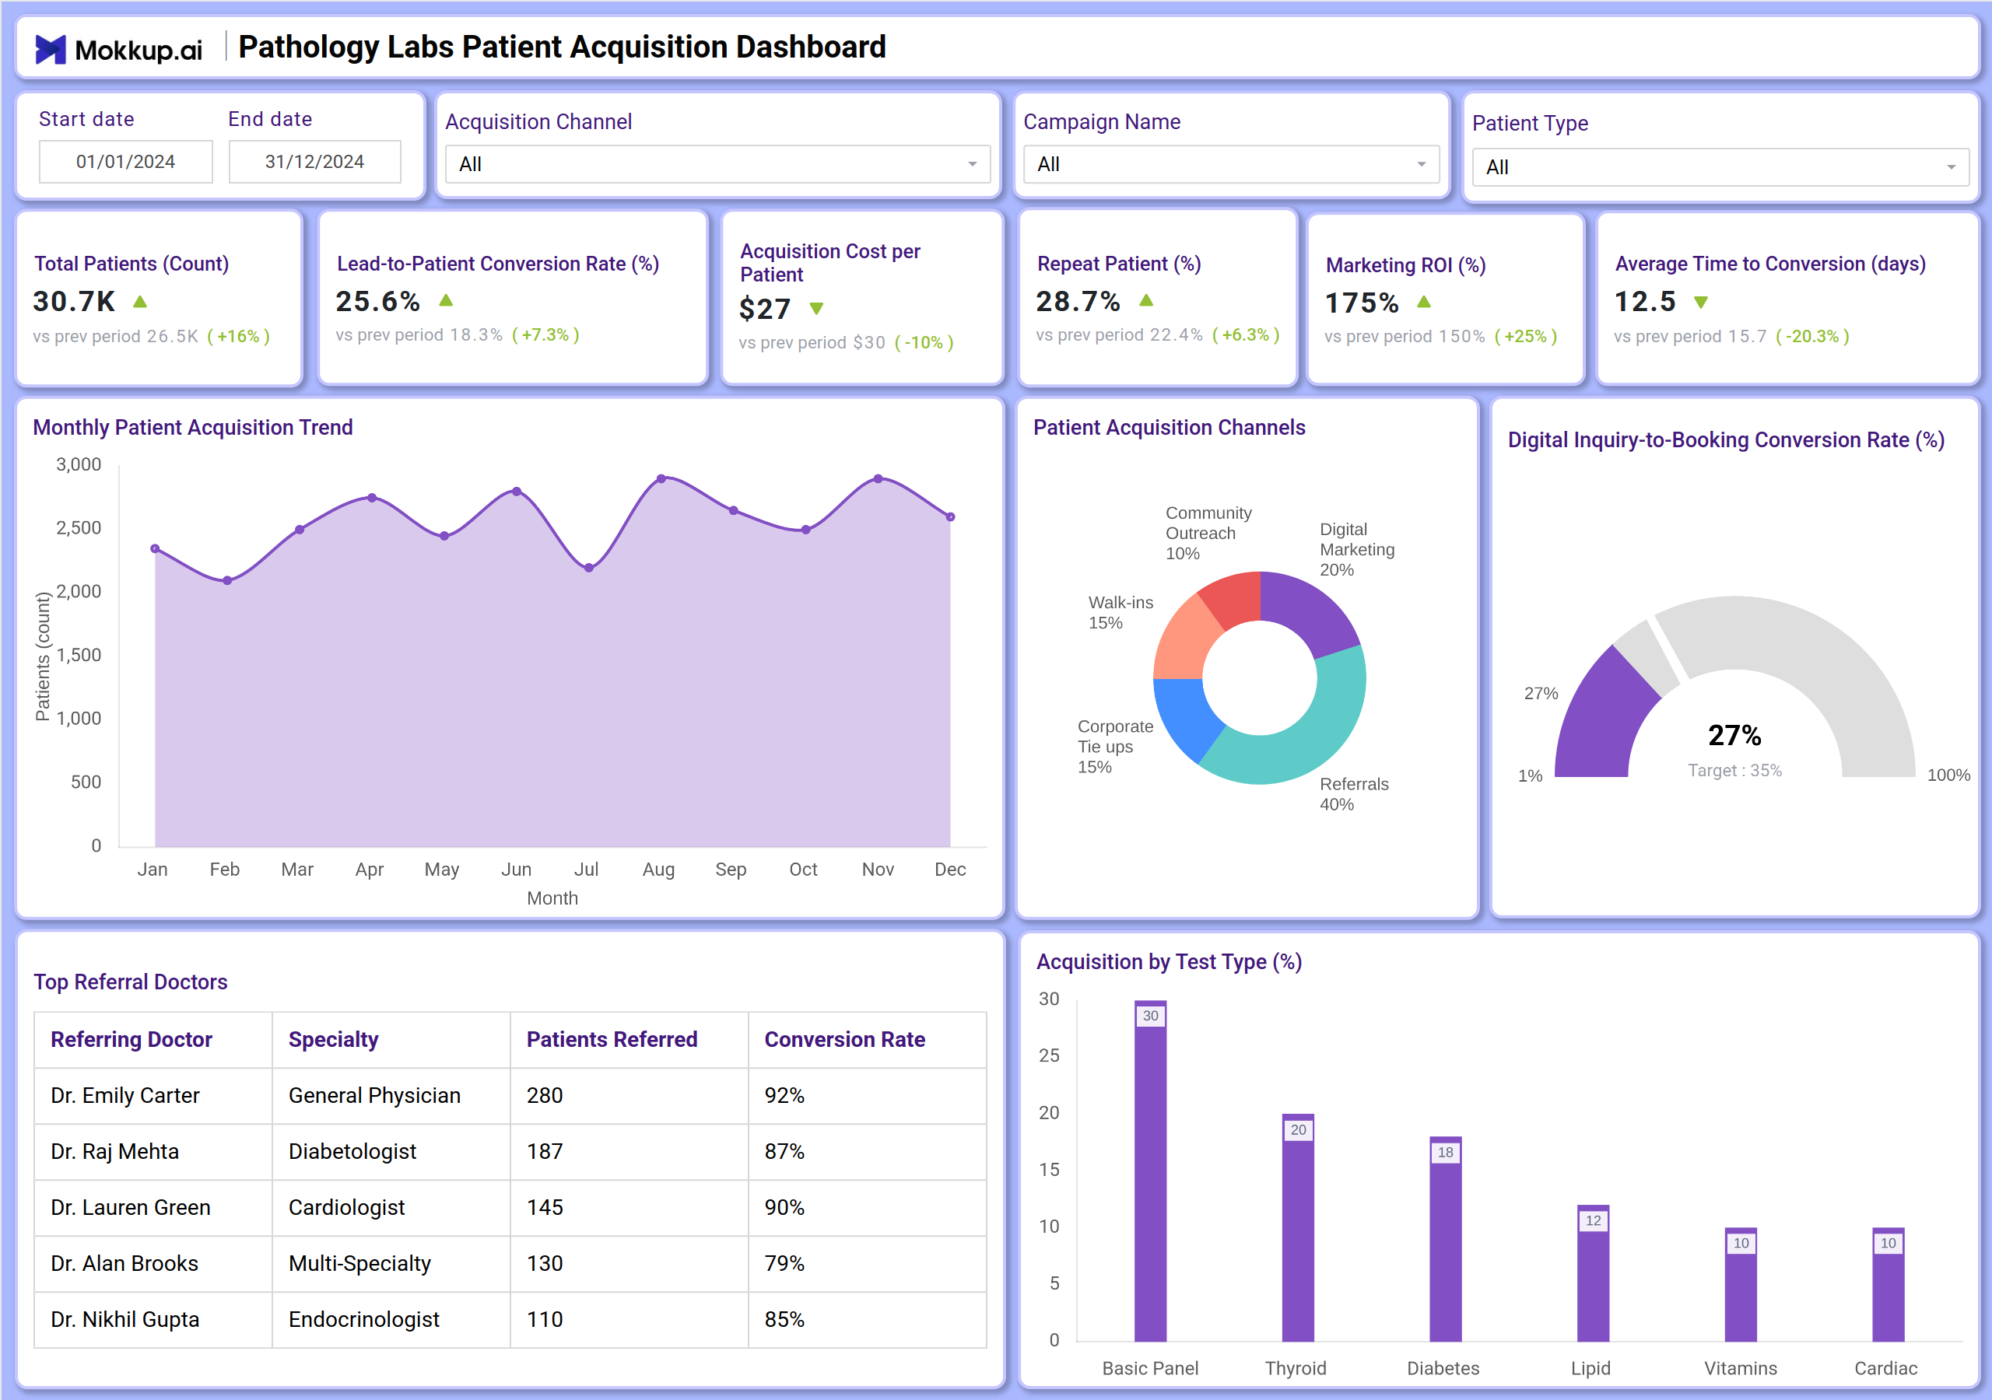The height and width of the screenshot is (1400, 1992).
Task: Select the Dr. Emily Carter cell
Action: (x=153, y=1096)
